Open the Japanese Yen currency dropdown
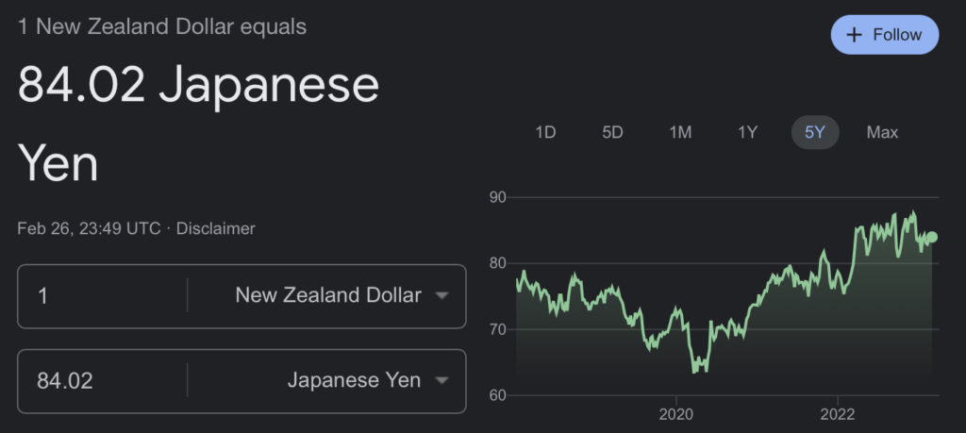 354,381
